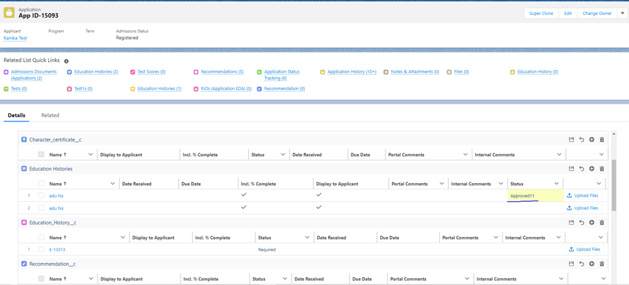This screenshot has width=629, height=285.
Task: Open Kanika Test applicant link
Action: pos(15,38)
